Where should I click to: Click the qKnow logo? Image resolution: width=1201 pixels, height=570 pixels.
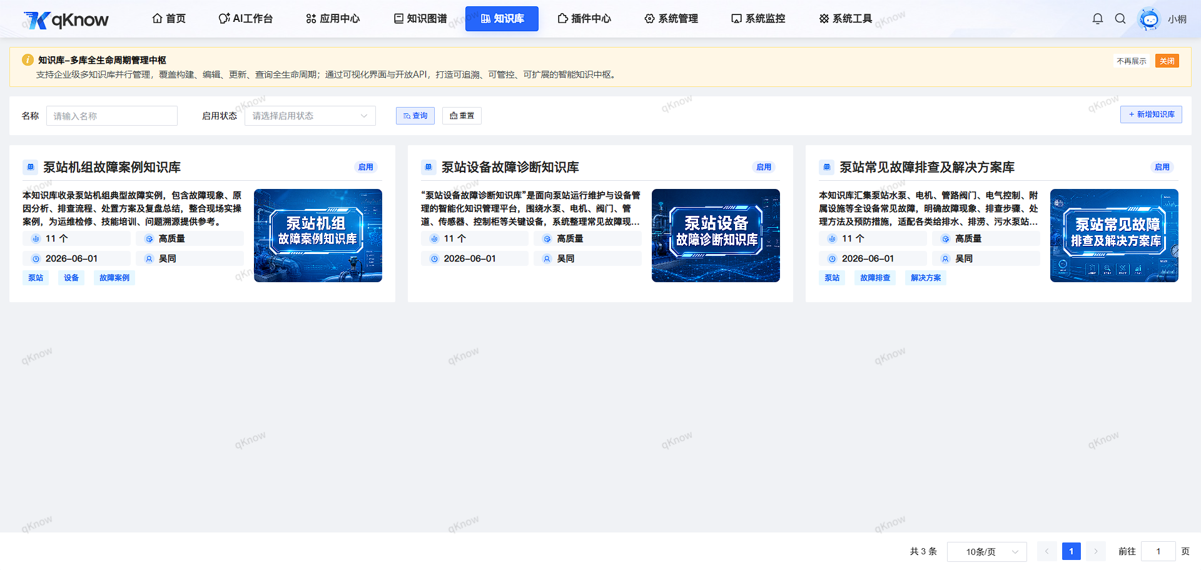pyautogui.click(x=66, y=19)
